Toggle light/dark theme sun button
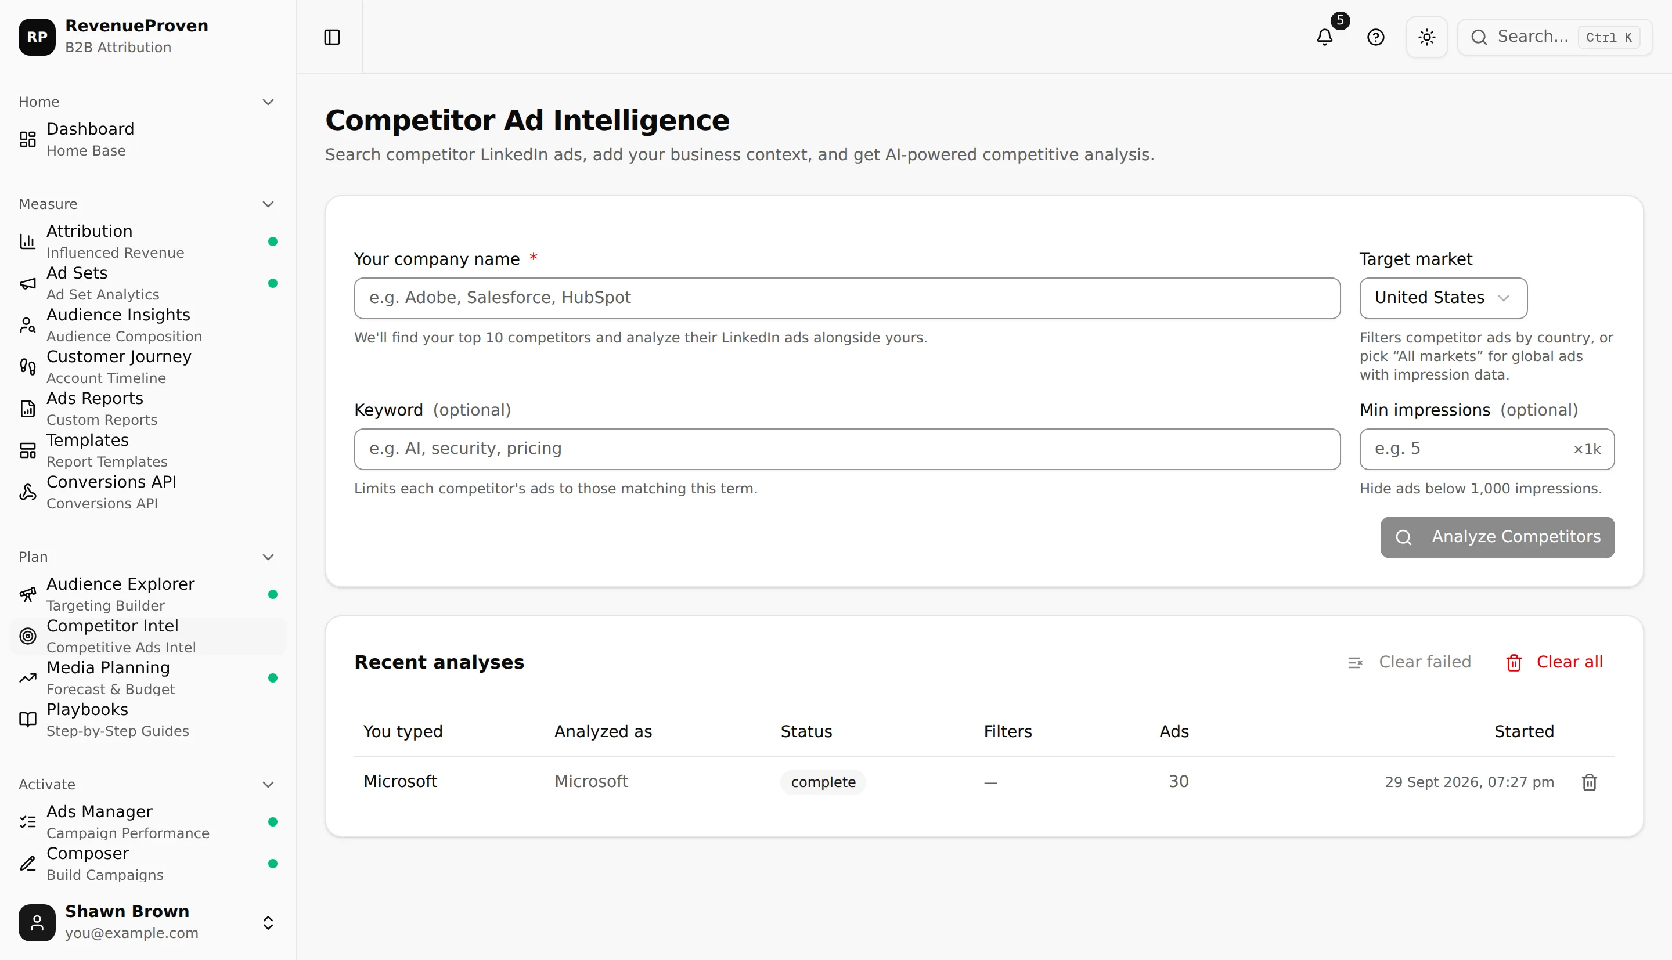 (1427, 37)
